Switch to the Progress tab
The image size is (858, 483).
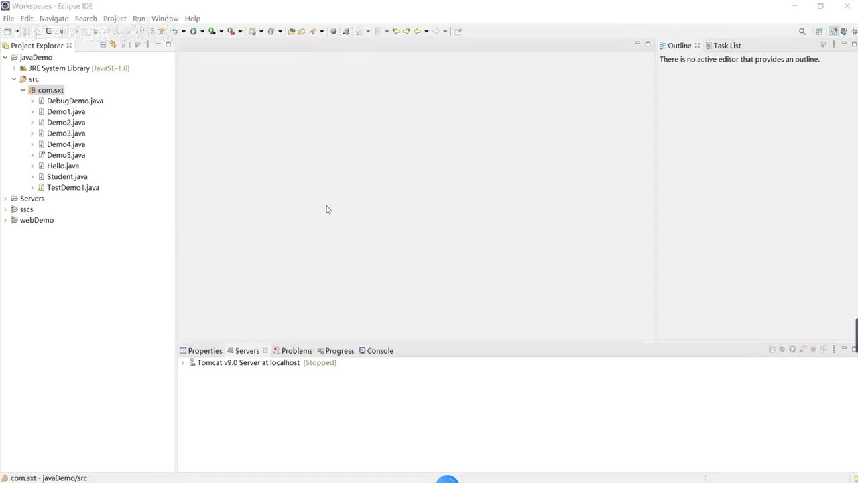coord(335,351)
